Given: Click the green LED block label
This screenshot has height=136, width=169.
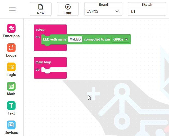Looking at the screenshot, I should pyautogui.click(x=55, y=39).
